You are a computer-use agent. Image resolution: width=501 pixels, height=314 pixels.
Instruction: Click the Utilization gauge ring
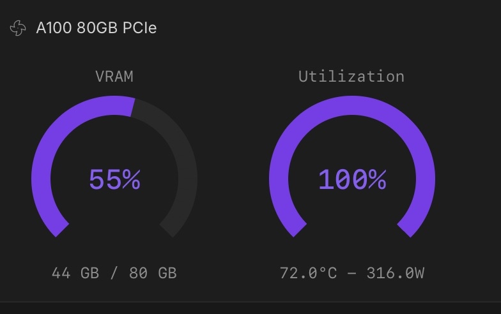pos(352,105)
